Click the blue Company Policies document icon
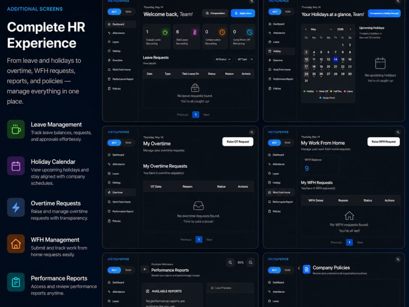The image size is (409, 307). (306, 269)
